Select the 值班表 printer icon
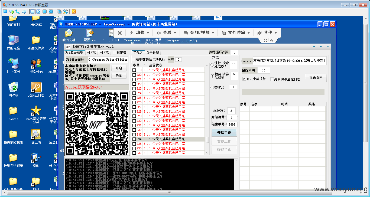The width and height of the screenshot is (370, 197). 36,137
